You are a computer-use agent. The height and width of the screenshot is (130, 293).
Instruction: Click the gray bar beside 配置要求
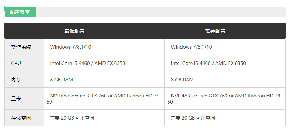161,12
